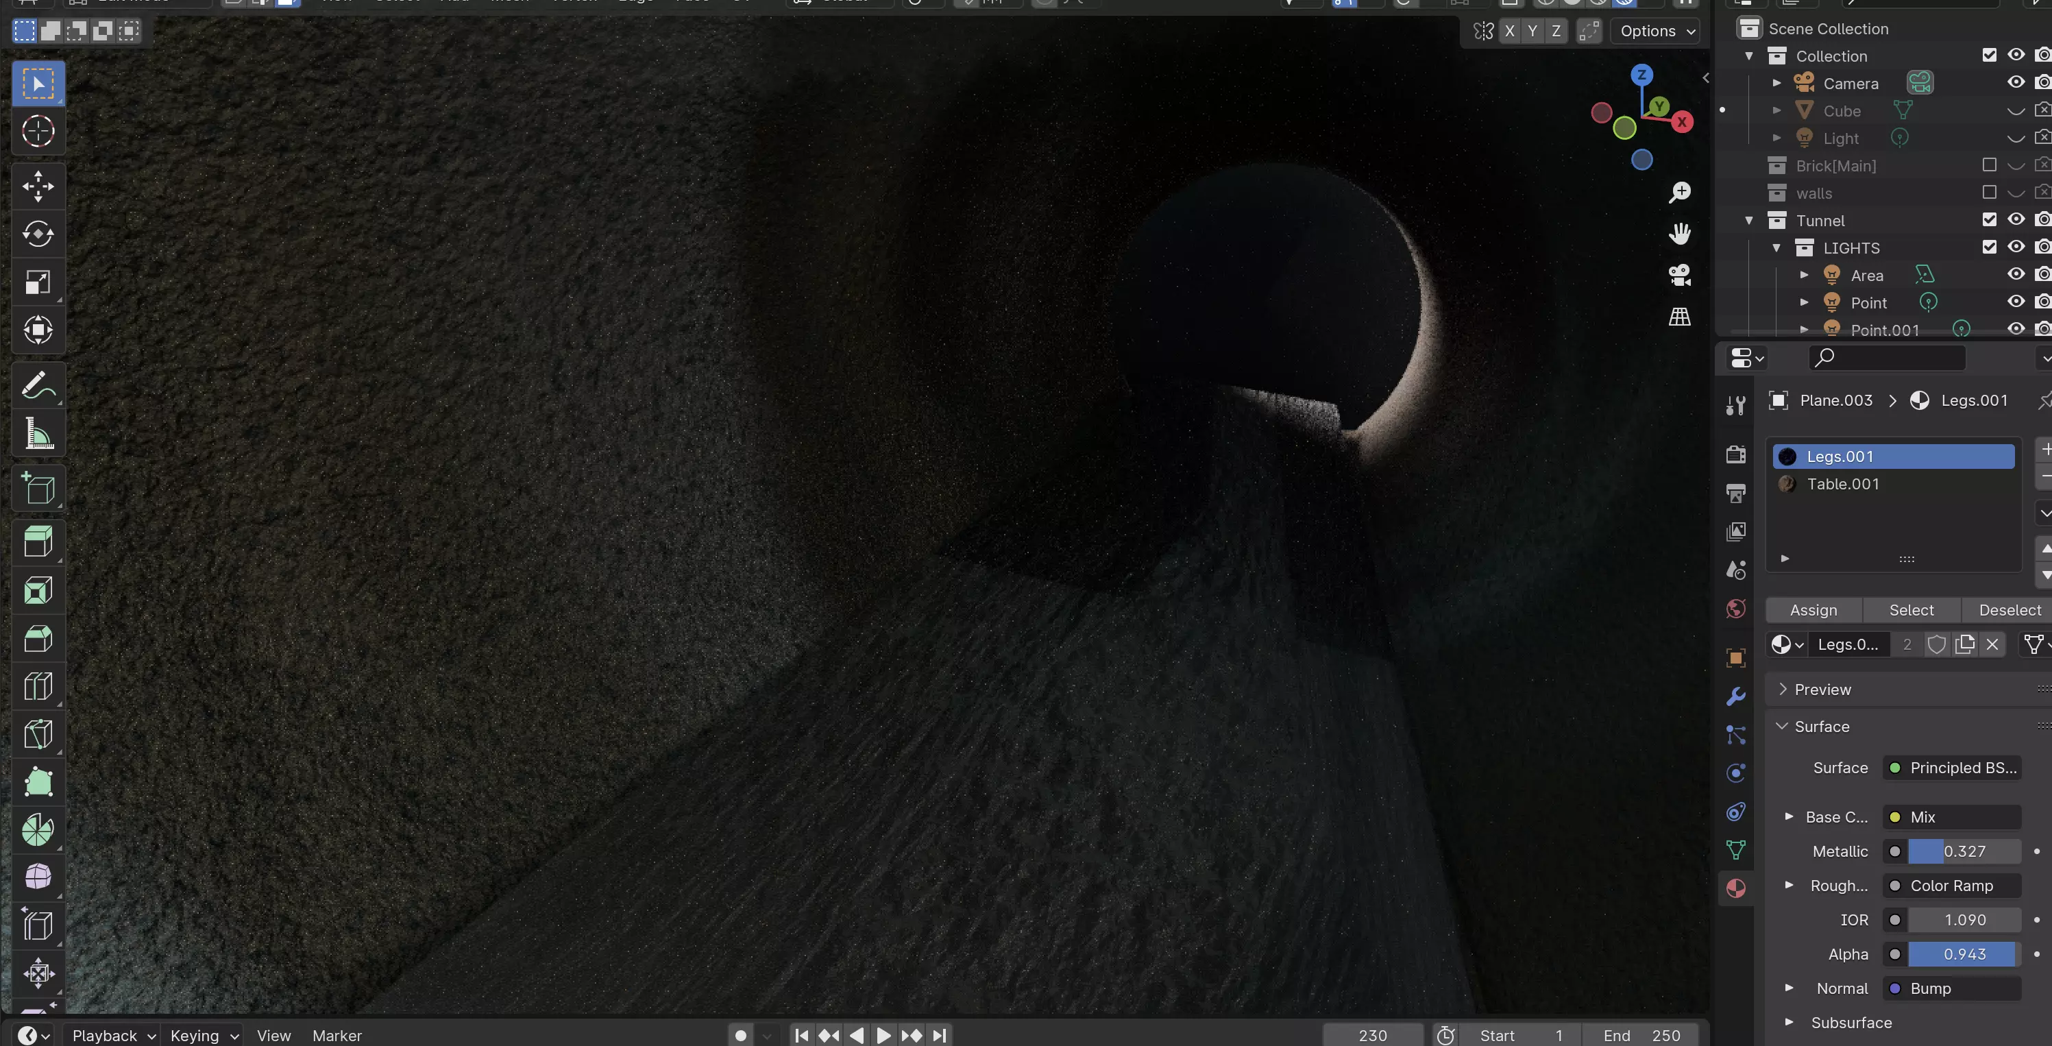Open the Marker menu
Viewport: 2052px width, 1046px height.
(337, 1035)
